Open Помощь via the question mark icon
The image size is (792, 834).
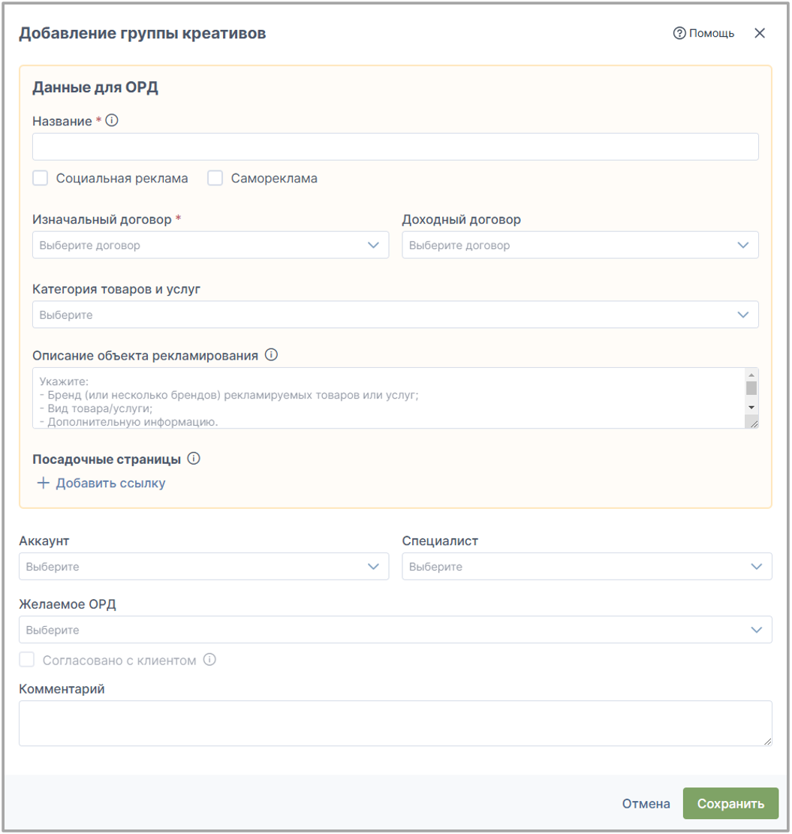(x=679, y=33)
